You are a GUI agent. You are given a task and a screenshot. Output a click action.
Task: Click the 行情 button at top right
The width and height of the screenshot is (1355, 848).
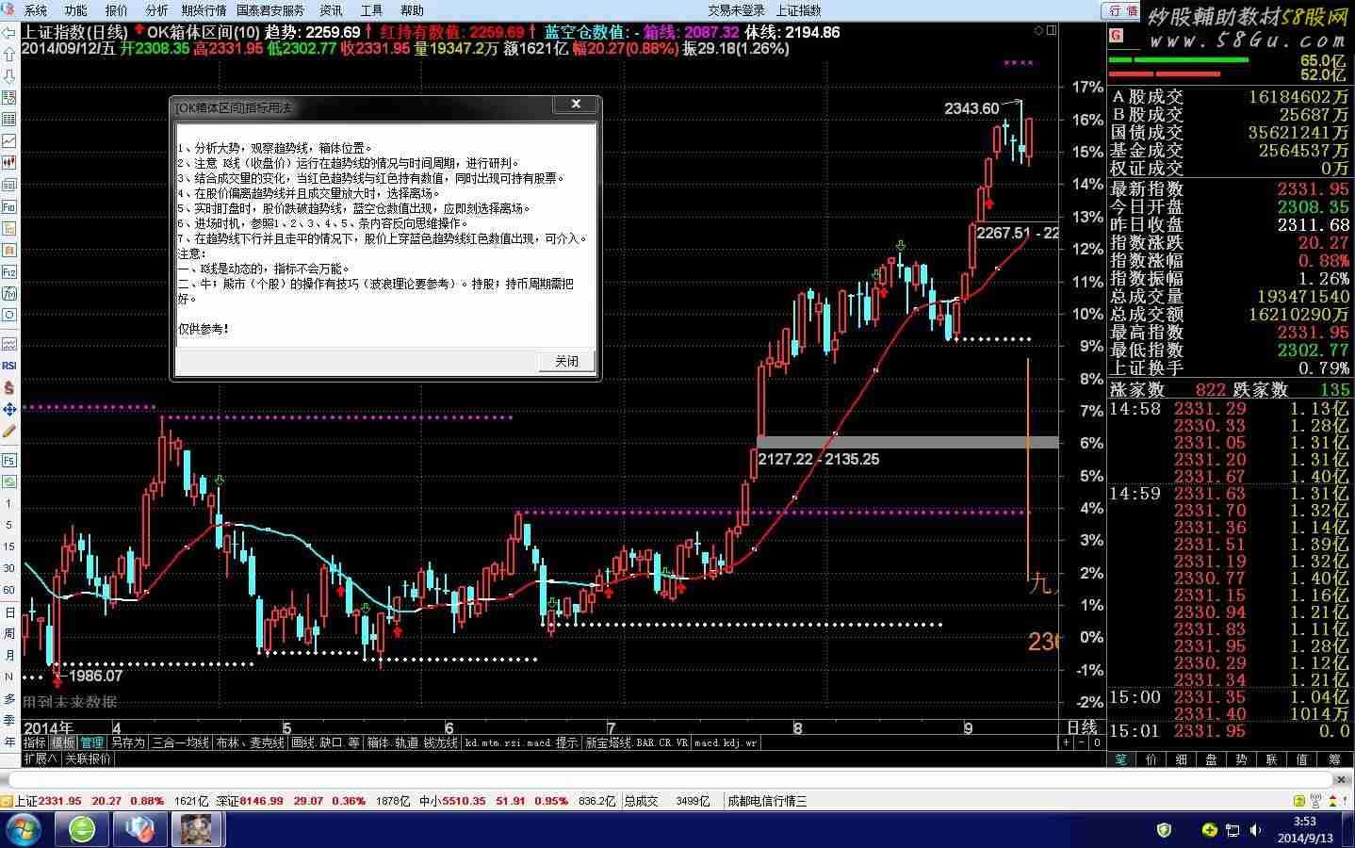tap(1122, 10)
